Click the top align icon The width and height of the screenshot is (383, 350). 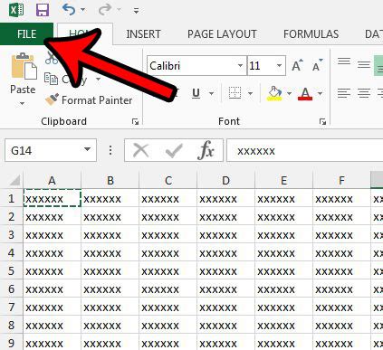tap(344, 61)
